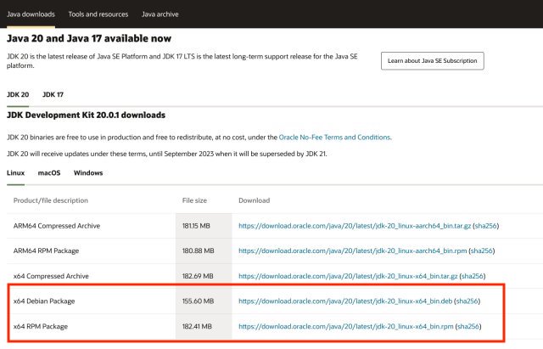Select the JDK 20 tab
The image size is (543, 349).
[19, 94]
